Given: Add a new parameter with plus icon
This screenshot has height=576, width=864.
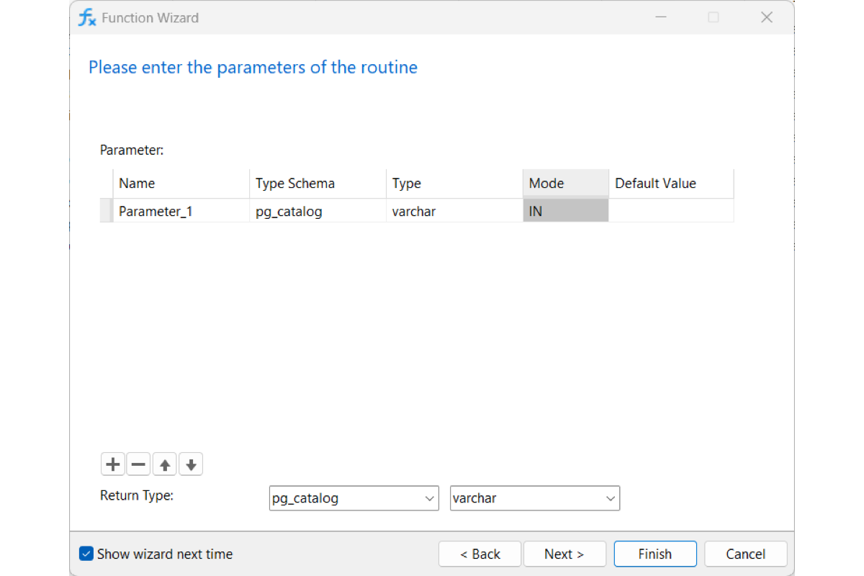Looking at the screenshot, I should pyautogui.click(x=113, y=464).
